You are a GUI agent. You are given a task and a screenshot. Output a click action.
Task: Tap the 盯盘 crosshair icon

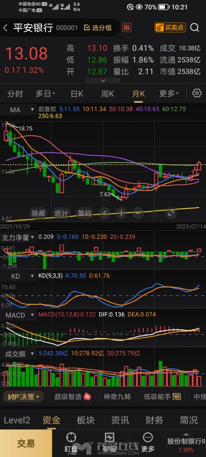click(71, 437)
